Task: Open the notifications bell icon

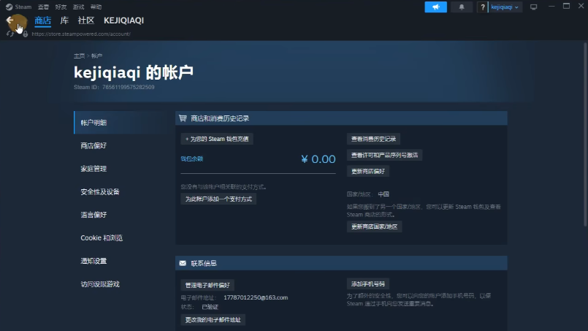Action: [x=461, y=7]
